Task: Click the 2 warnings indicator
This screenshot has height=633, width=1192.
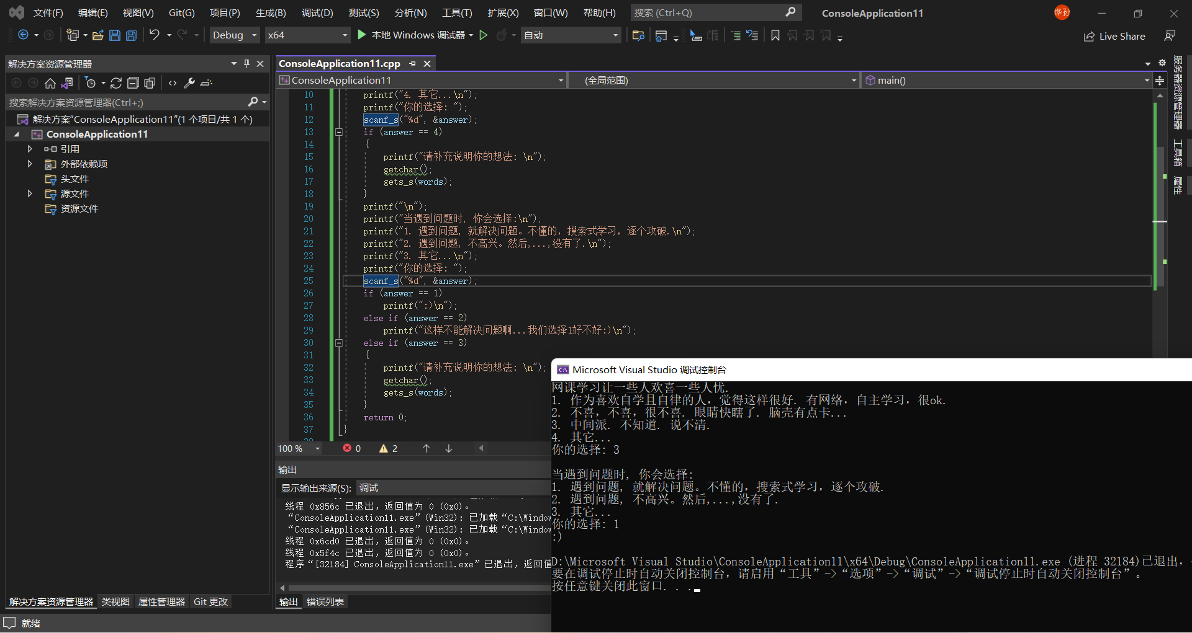Action: point(389,448)
